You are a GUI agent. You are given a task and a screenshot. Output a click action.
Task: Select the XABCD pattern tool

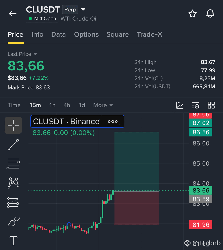coord(13,183)
